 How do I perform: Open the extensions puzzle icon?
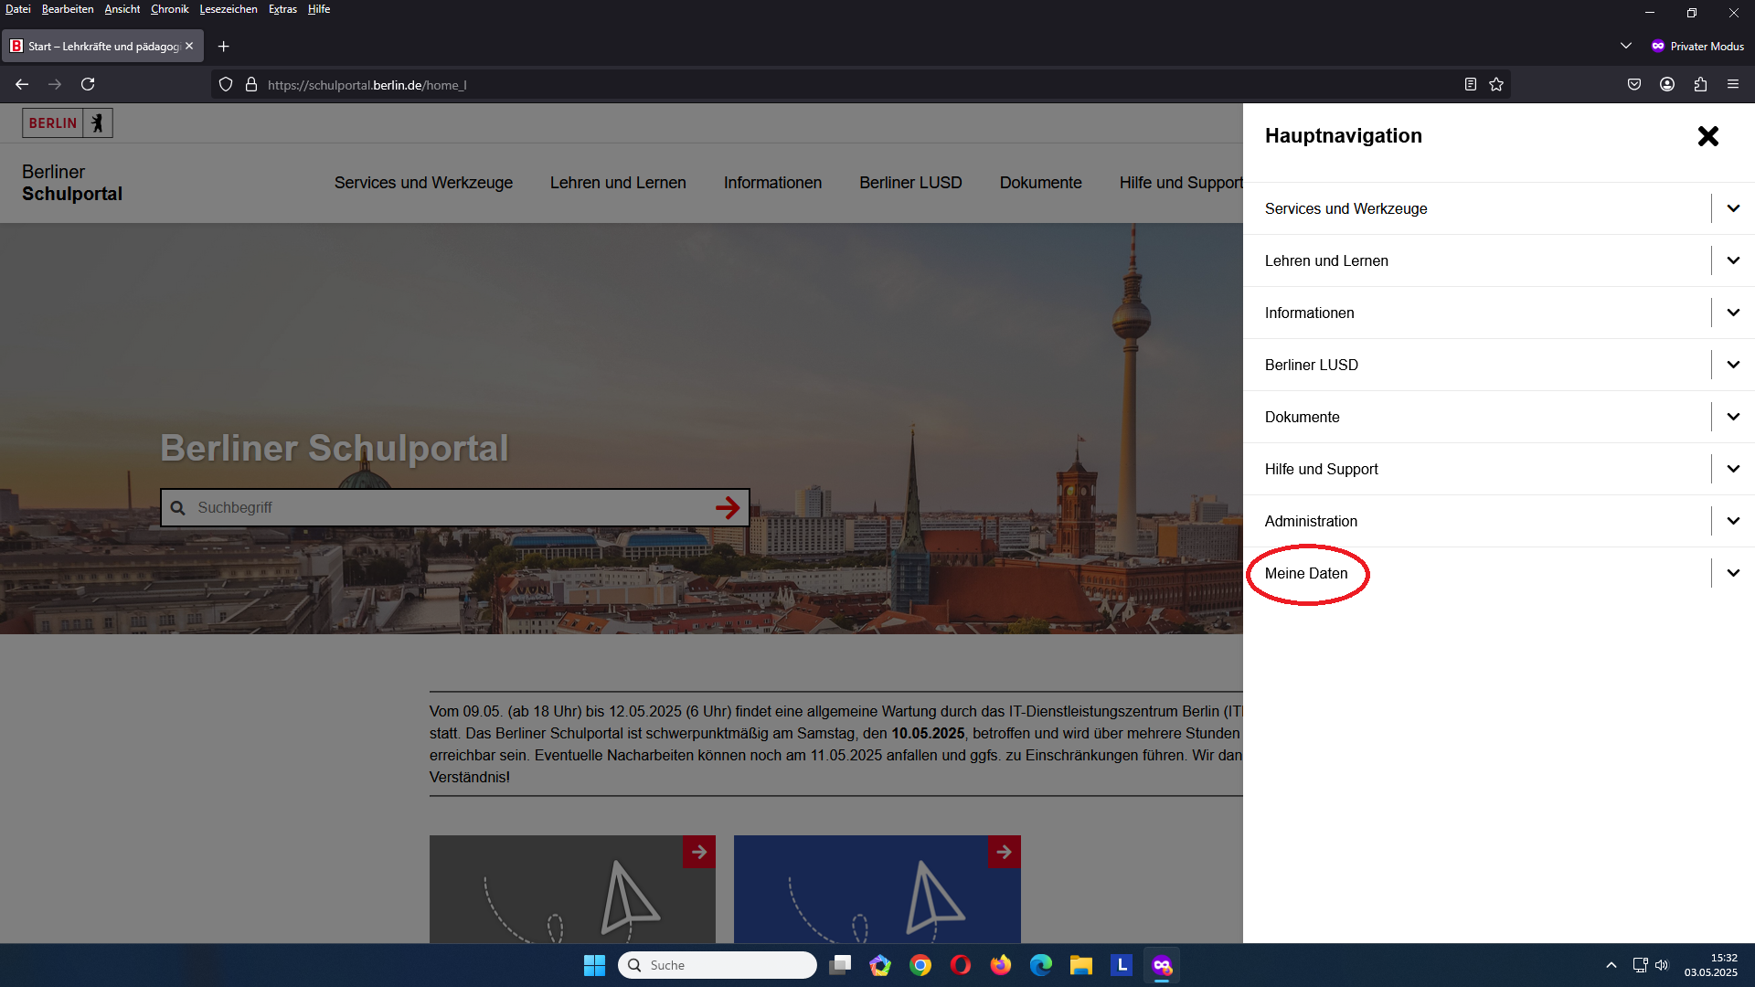1700,84
